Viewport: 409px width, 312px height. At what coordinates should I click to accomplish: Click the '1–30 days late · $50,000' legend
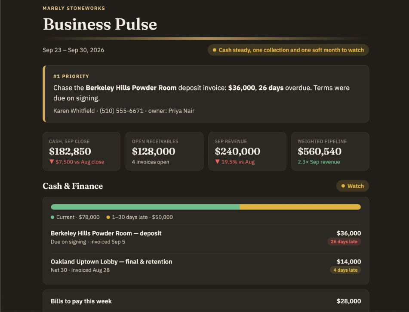(139, 217)
